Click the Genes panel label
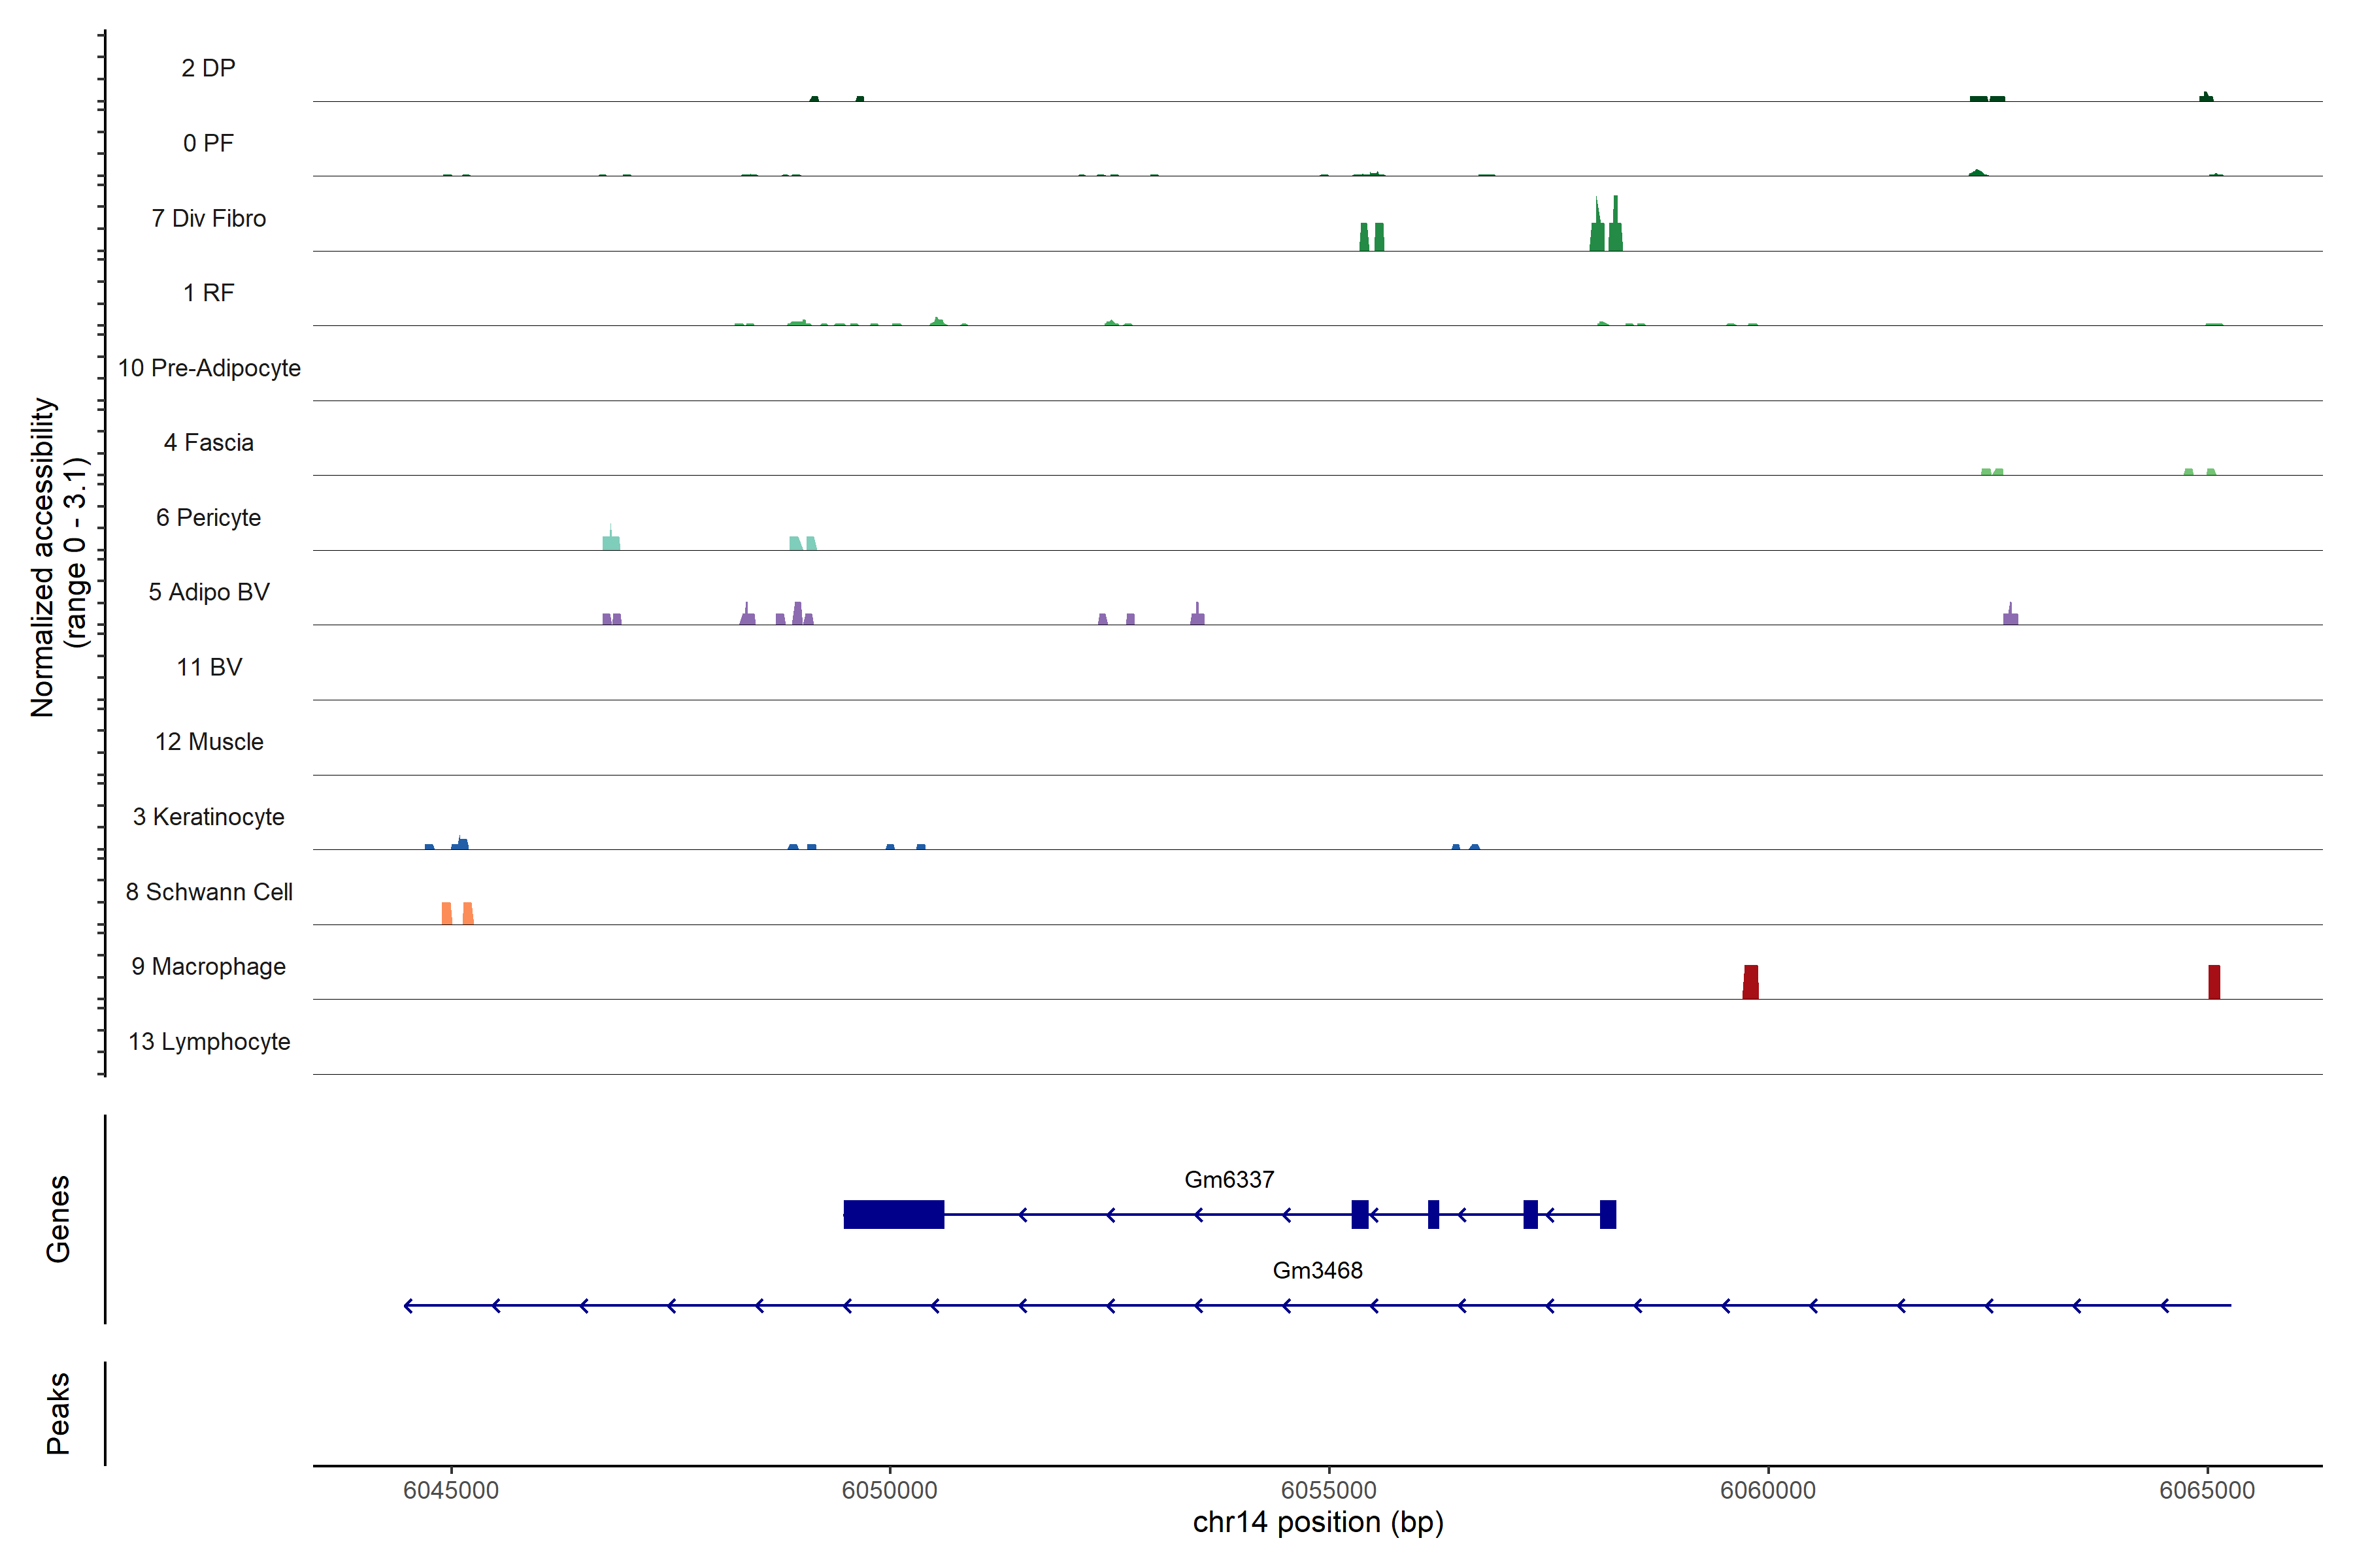The width and height of the screenshot is (2353, 1568). click(58, 1218)
